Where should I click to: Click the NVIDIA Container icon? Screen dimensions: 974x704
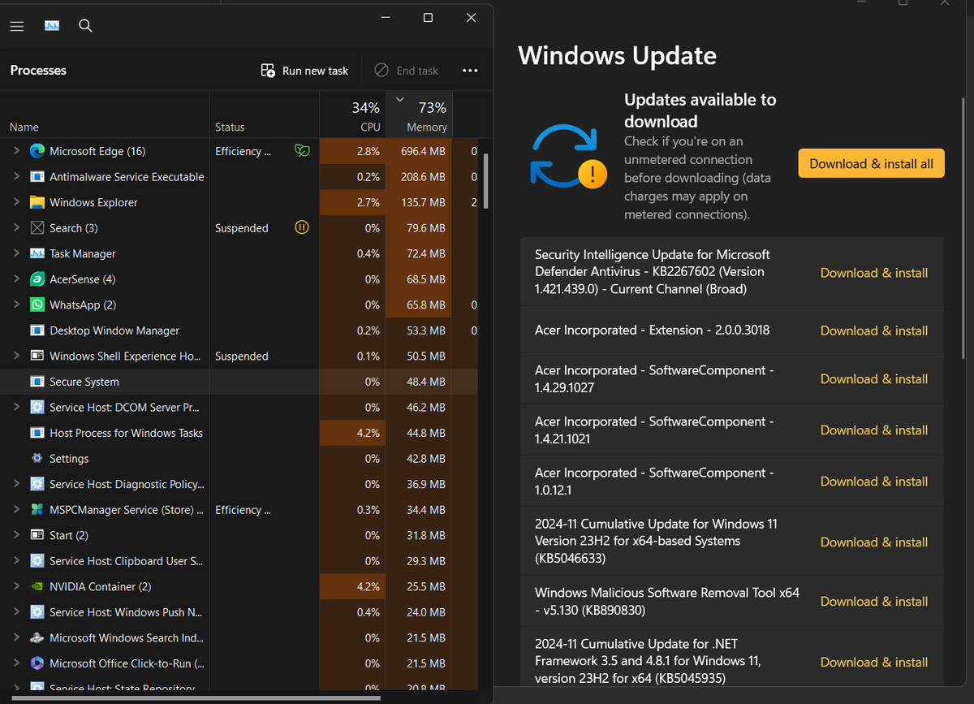pos(37,586)
